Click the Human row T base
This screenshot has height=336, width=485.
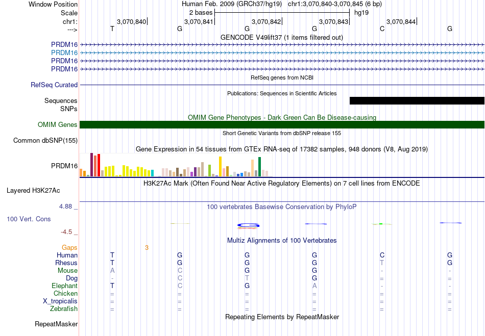tap(112, 255)
